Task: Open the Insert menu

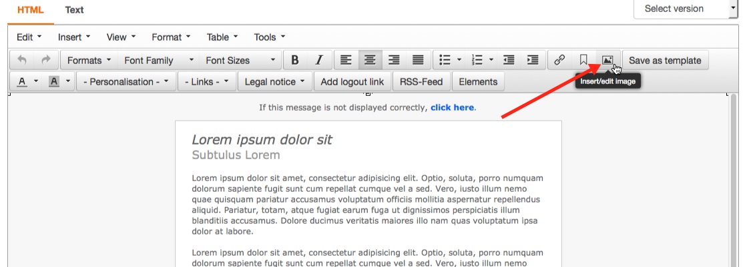Action: coord(73,37)
